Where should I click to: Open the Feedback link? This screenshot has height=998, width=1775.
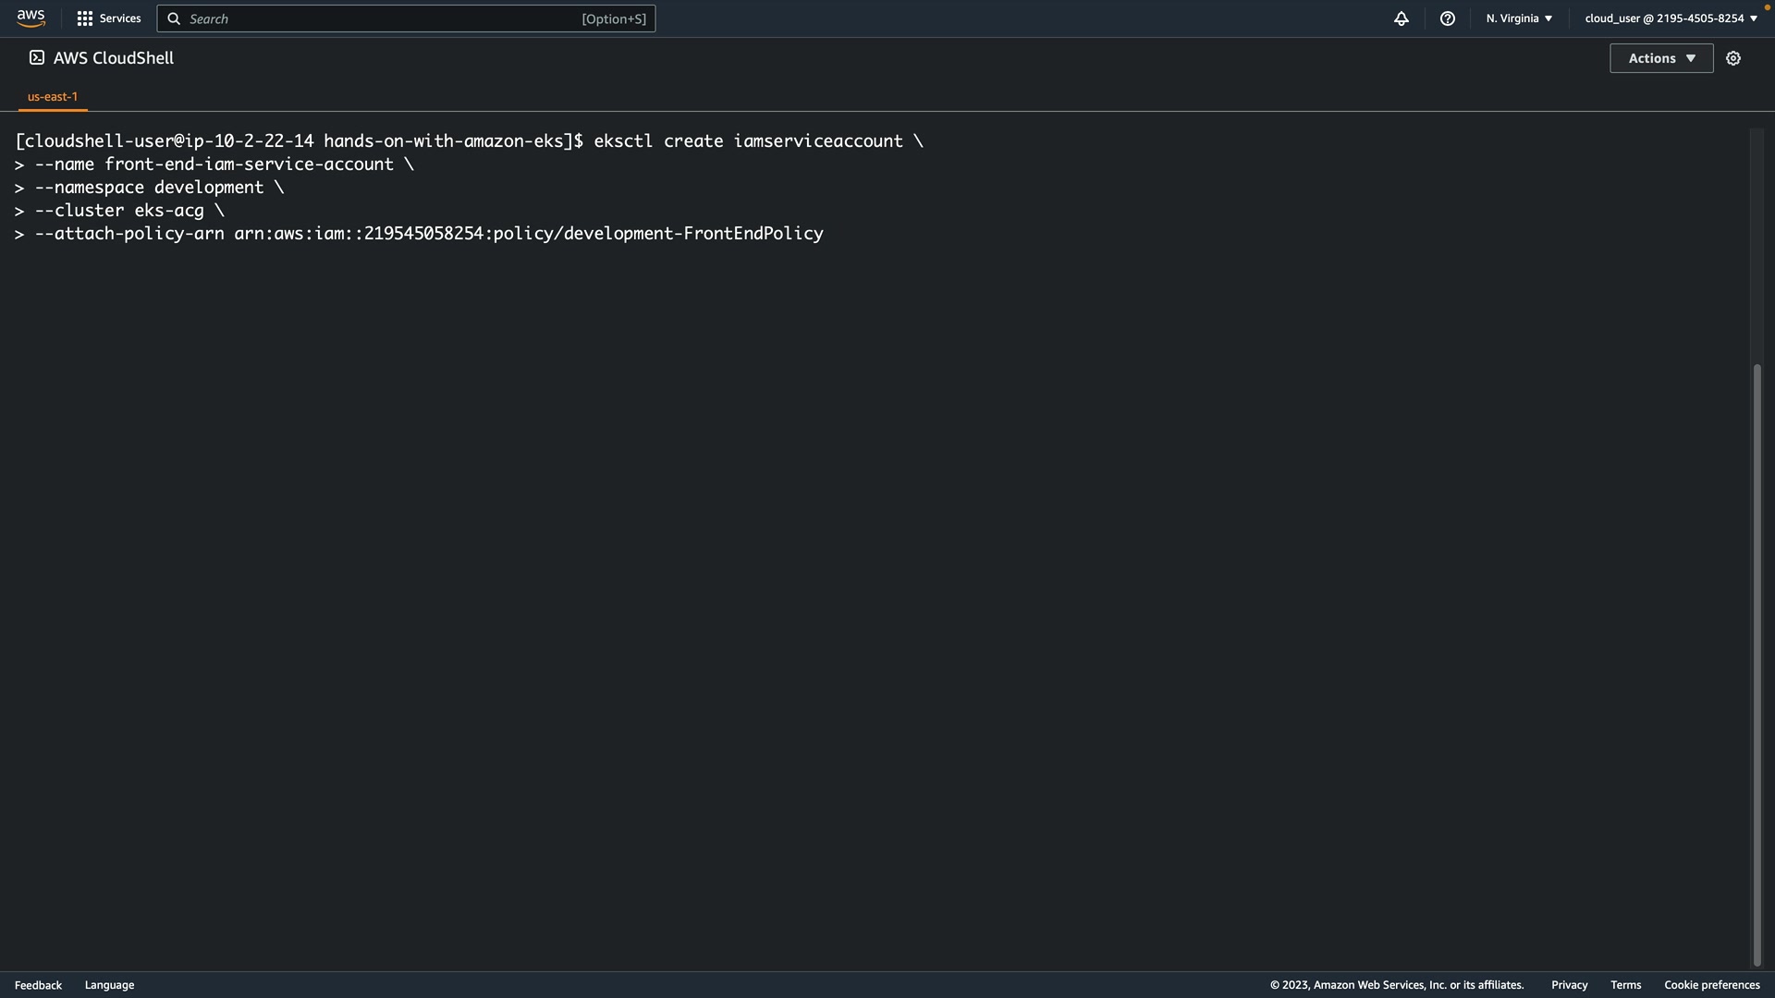[38, 985]
